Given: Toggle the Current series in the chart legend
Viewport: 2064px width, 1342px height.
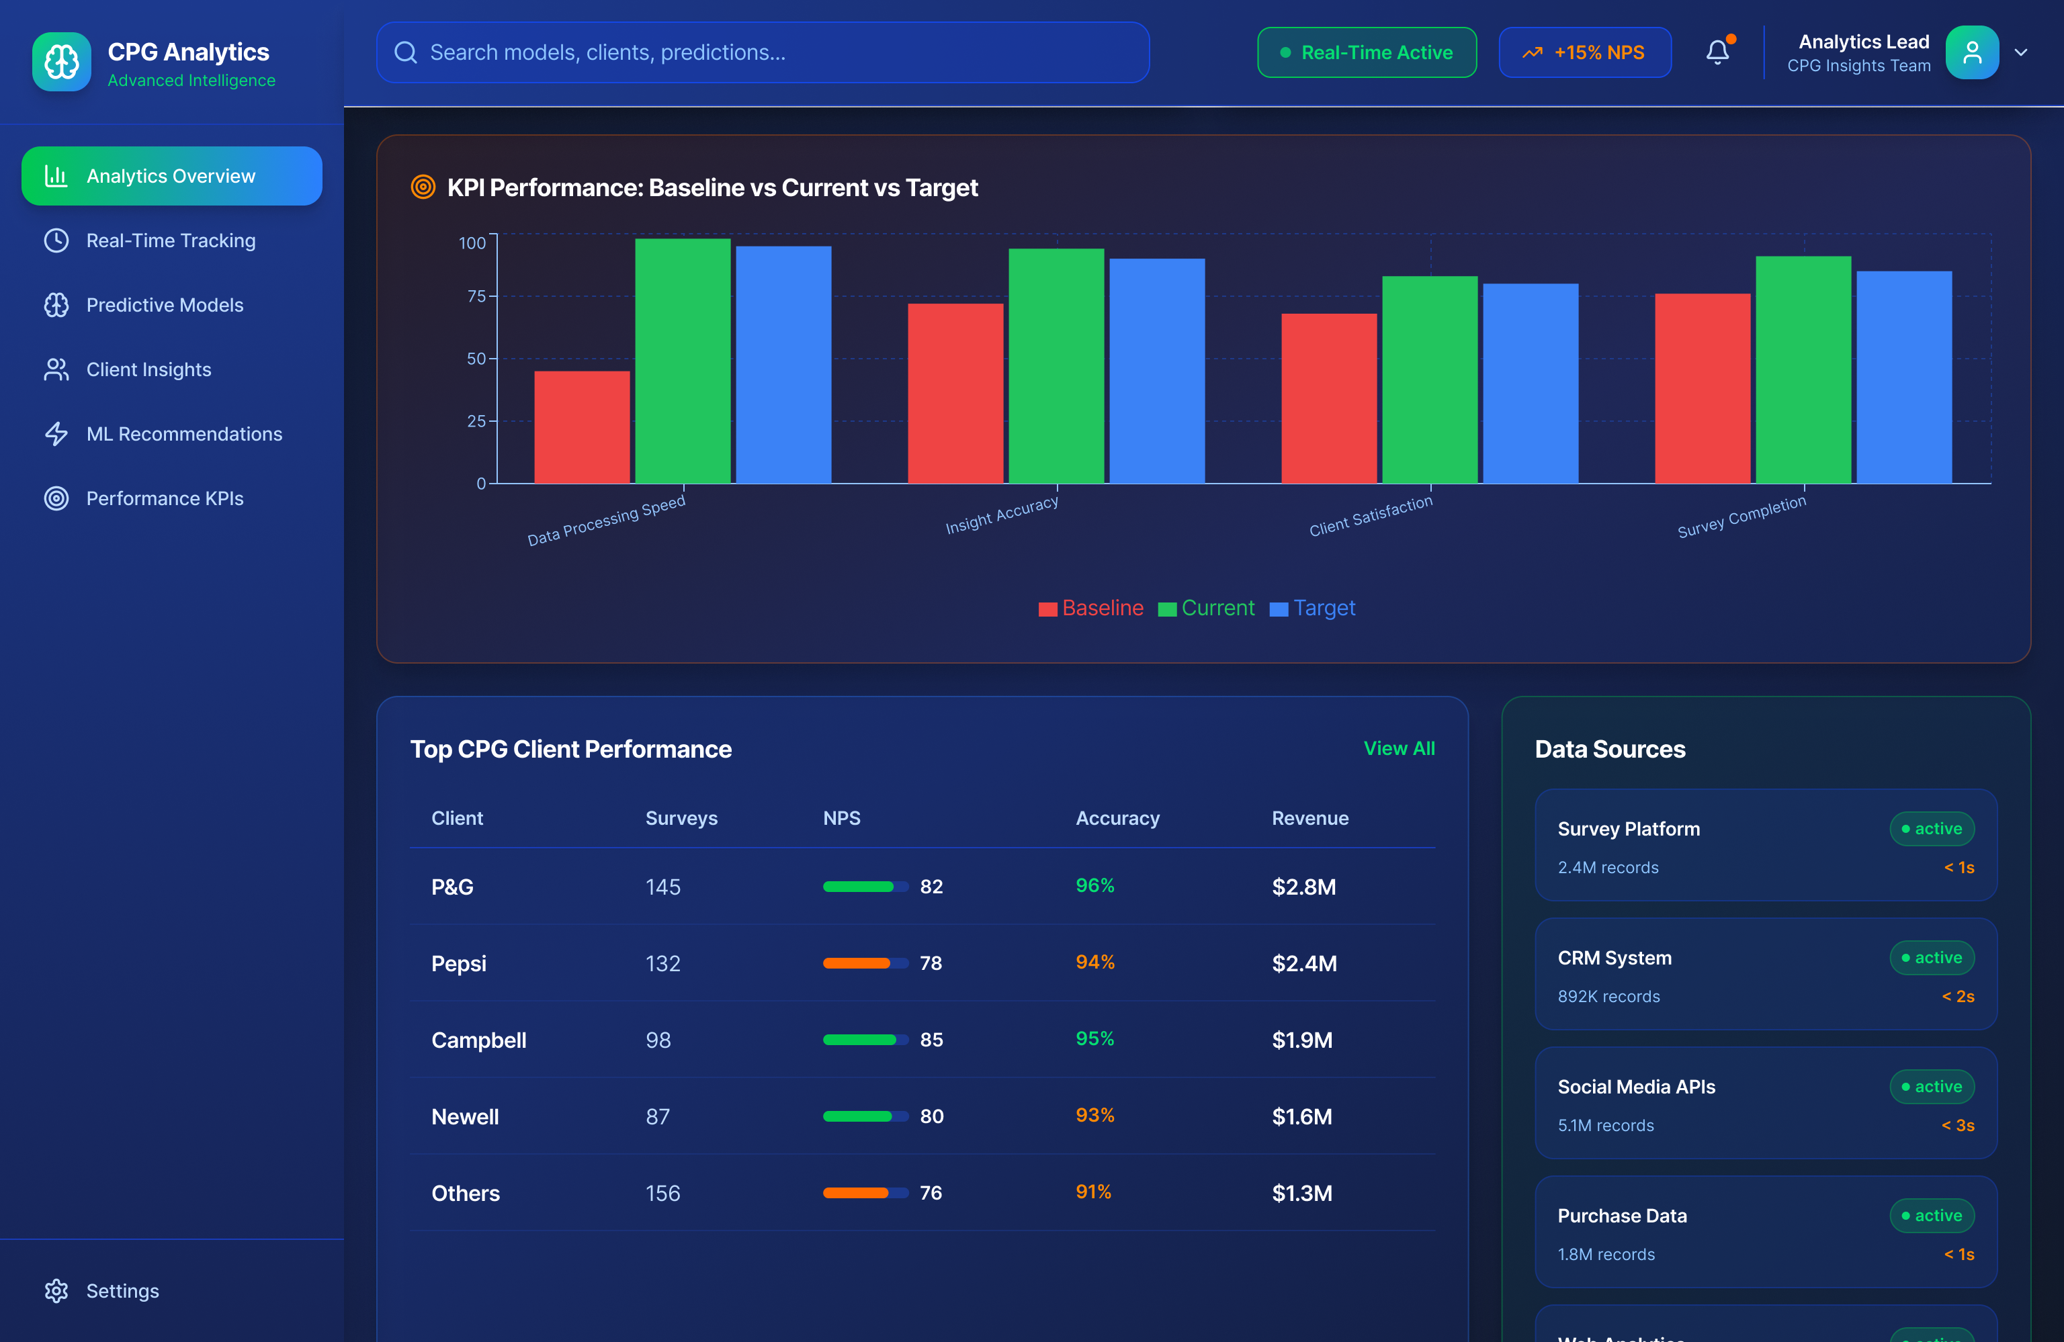Looking at the screenshot, I should pos(1207,608).
